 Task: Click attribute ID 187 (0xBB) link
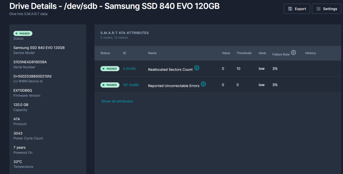click(131, 85)
